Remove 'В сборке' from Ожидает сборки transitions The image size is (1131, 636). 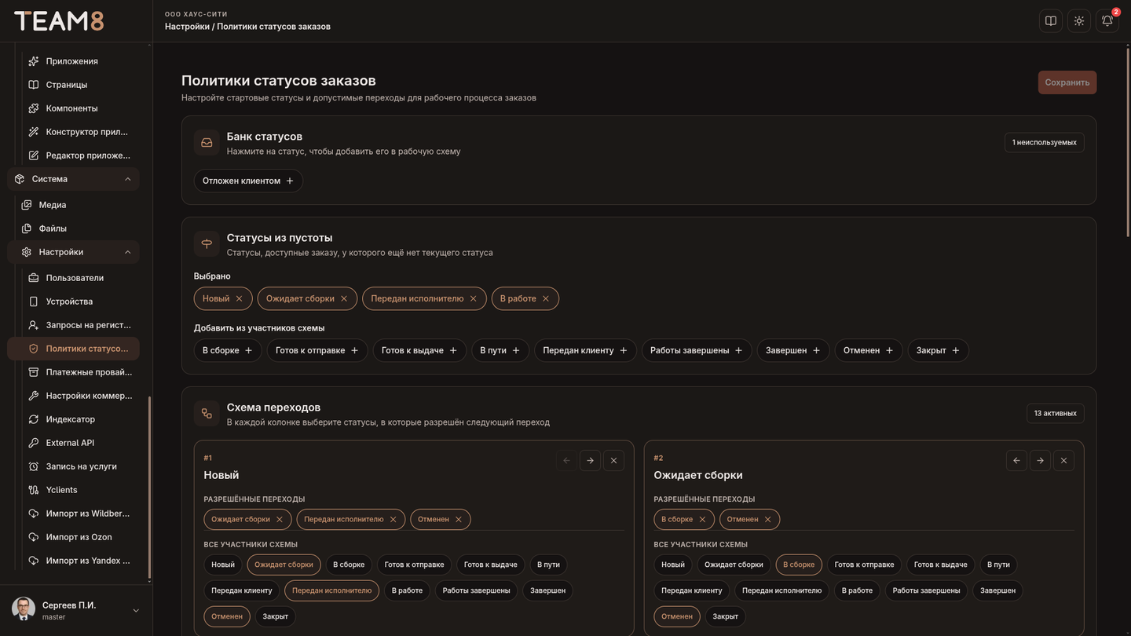pyautogui.click(x=702, y=519)
